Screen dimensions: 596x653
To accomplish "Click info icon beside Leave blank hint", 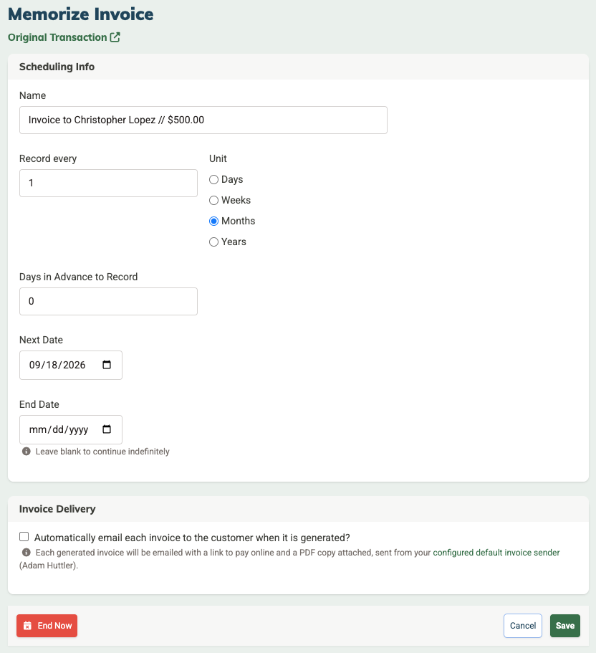I will coord(27,452).
